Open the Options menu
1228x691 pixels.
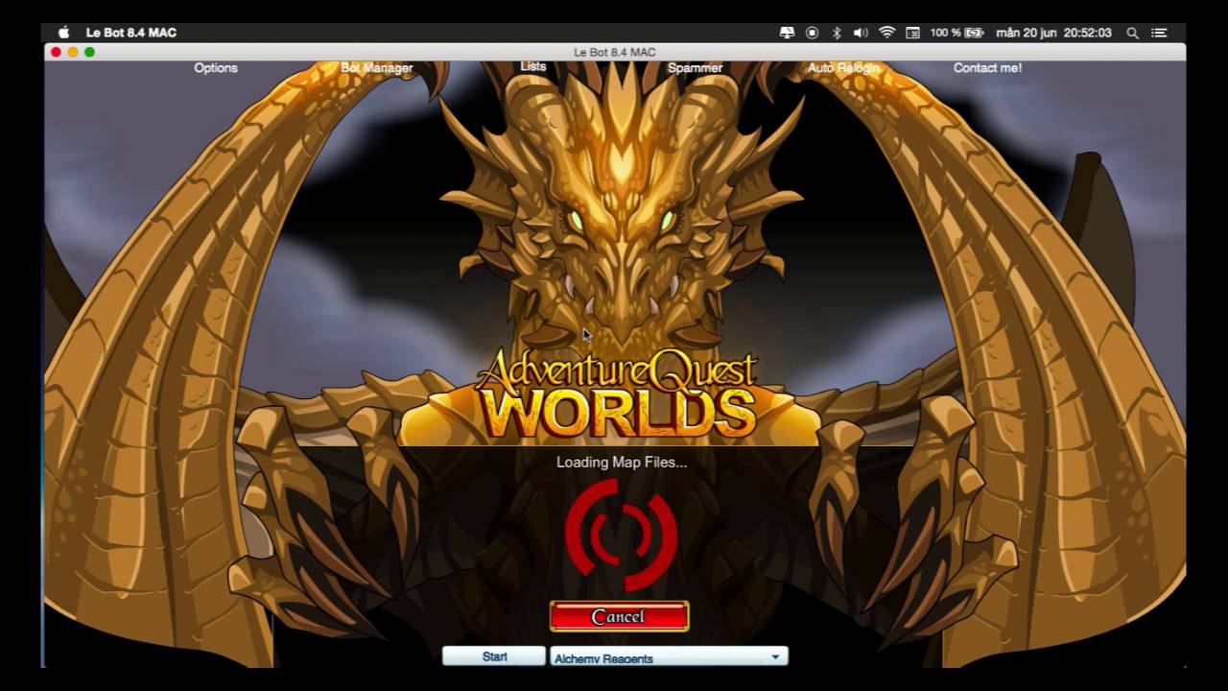(216, 68)
